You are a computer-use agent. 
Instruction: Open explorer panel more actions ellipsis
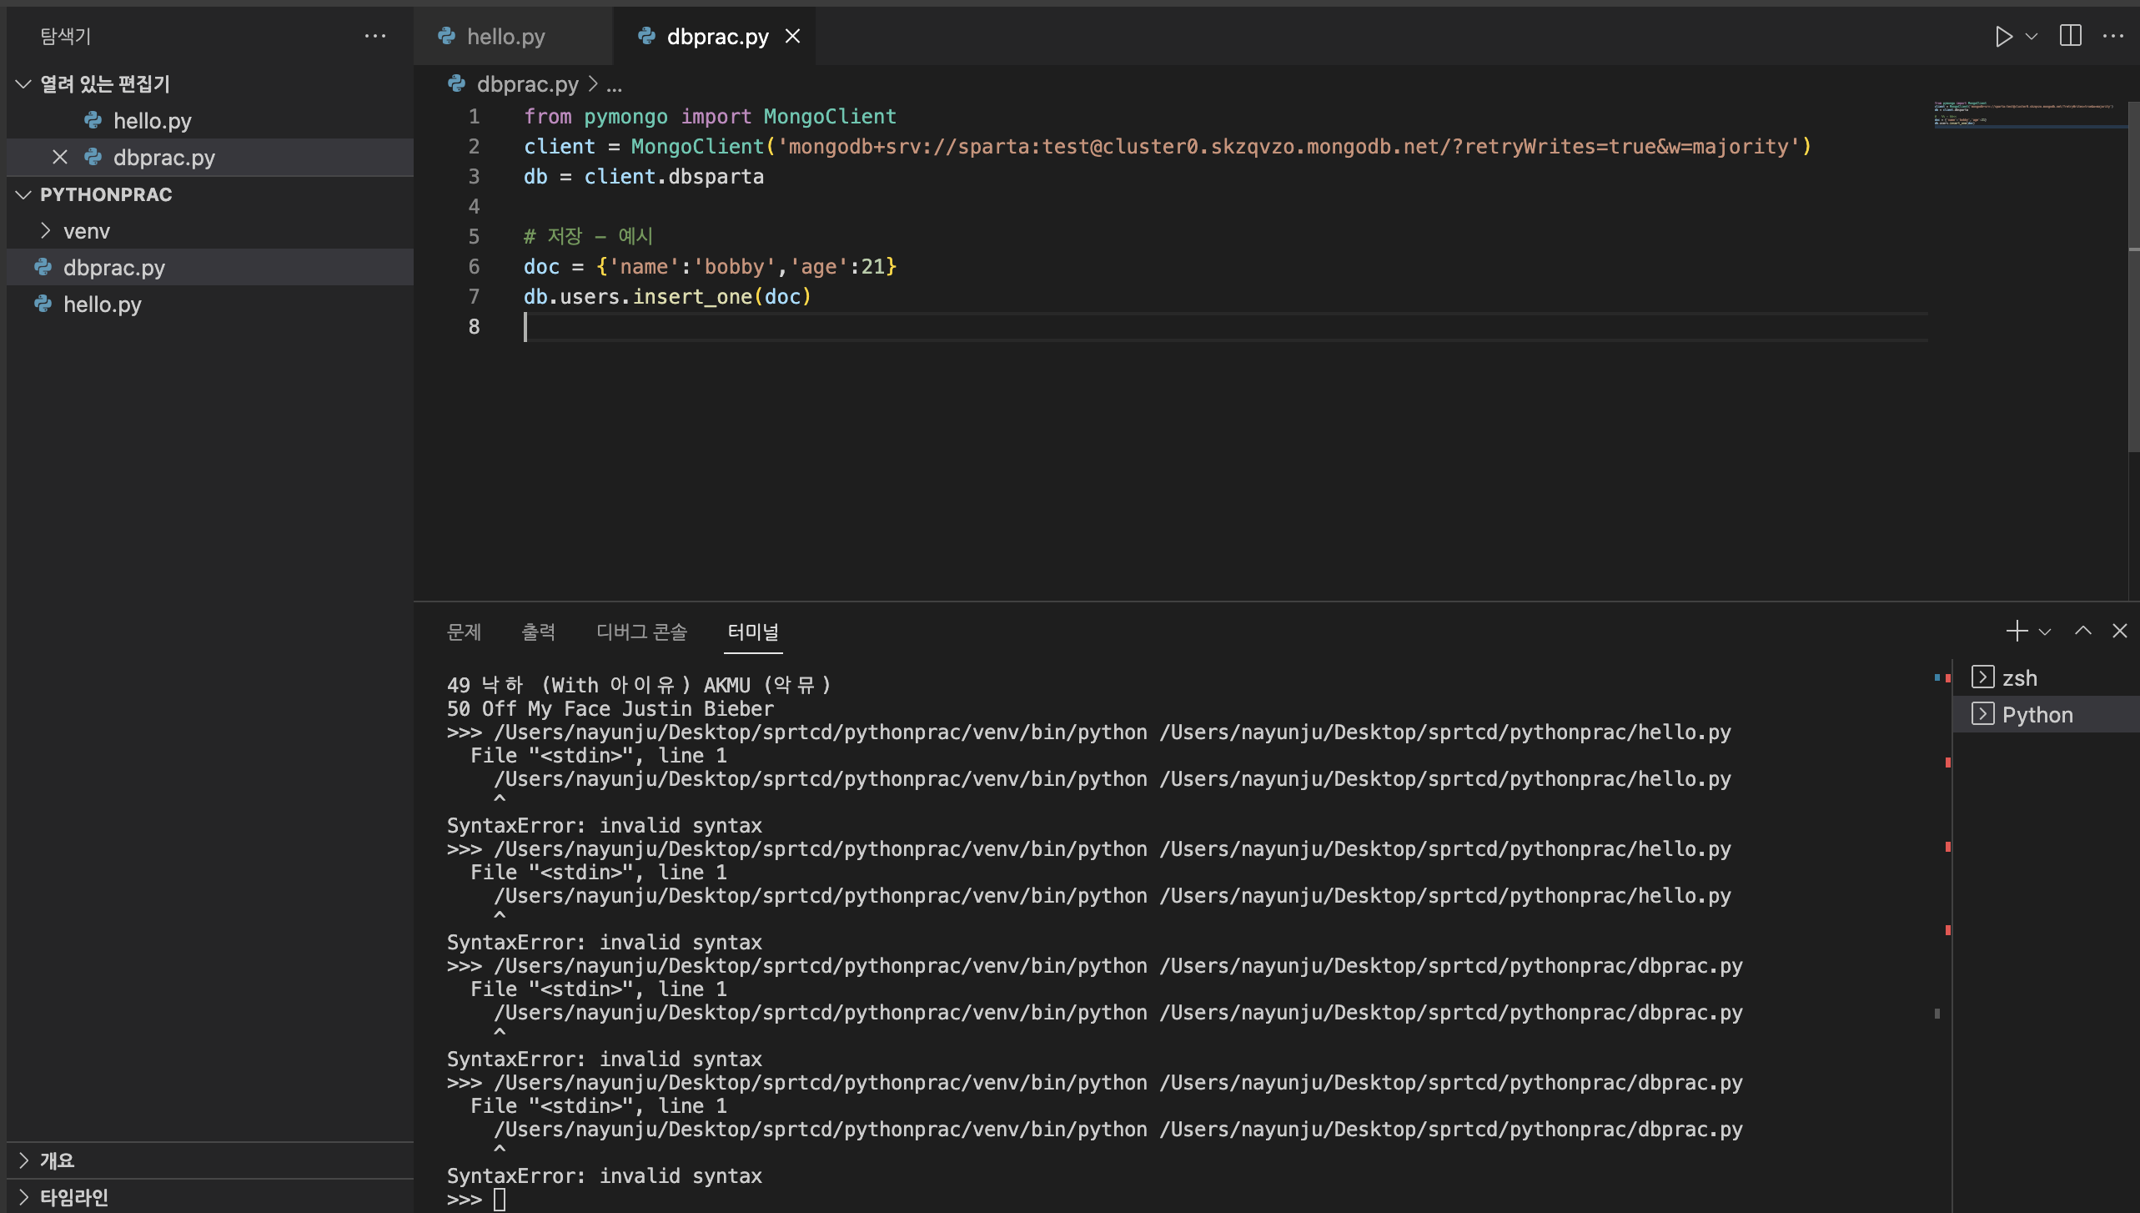click(375, 36)
